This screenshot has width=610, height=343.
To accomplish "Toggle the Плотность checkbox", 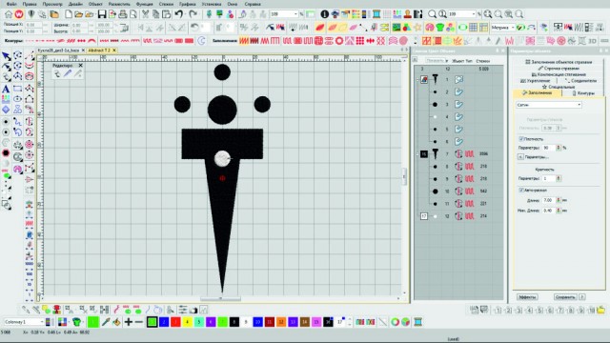I will pyautogui.click(x=521, y=139).
